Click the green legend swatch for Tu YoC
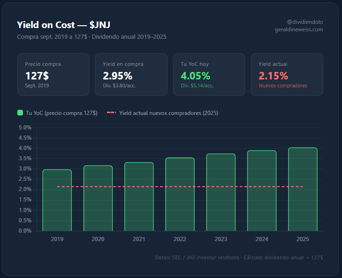The width and height of the screenshot is (342, 278). click(20, 113)
